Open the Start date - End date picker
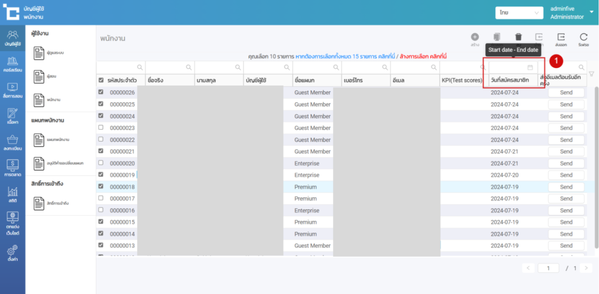Screen dimensions: 599x294 [513, 68]
